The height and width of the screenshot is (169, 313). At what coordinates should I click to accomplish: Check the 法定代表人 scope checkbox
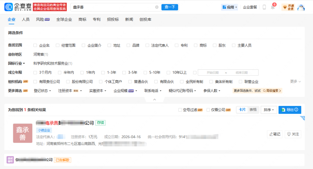147,45
